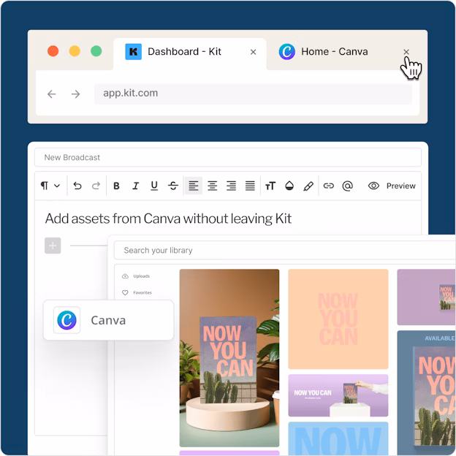Toggle left text alignment
Image resolution: width=456 pixels, height=456 pixels.
[193, 186]
